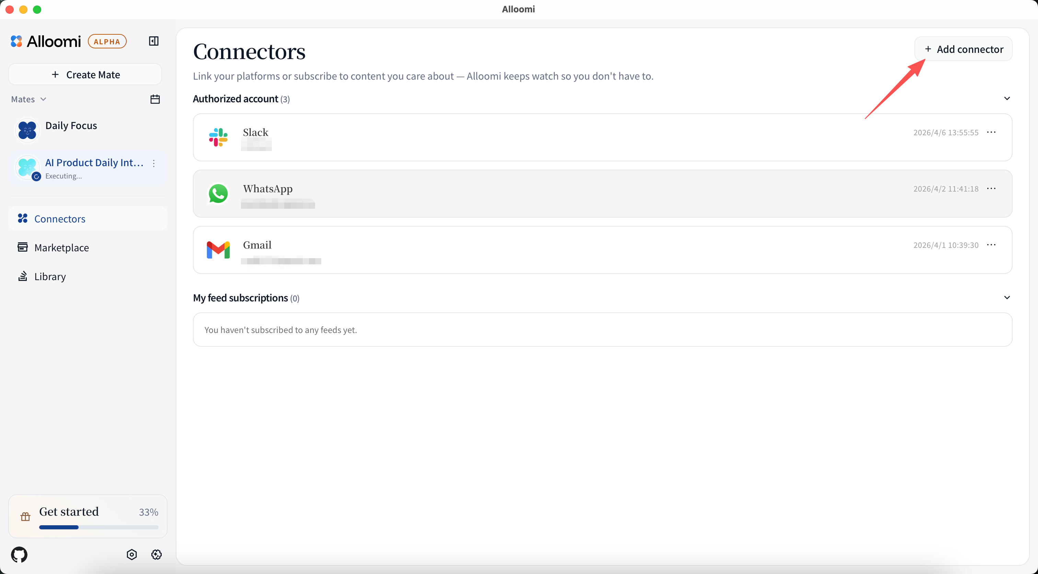Open three-dot menu for Slack row
The width and height of the screenshot is (1038, 574).
click(x=991, y=132)
